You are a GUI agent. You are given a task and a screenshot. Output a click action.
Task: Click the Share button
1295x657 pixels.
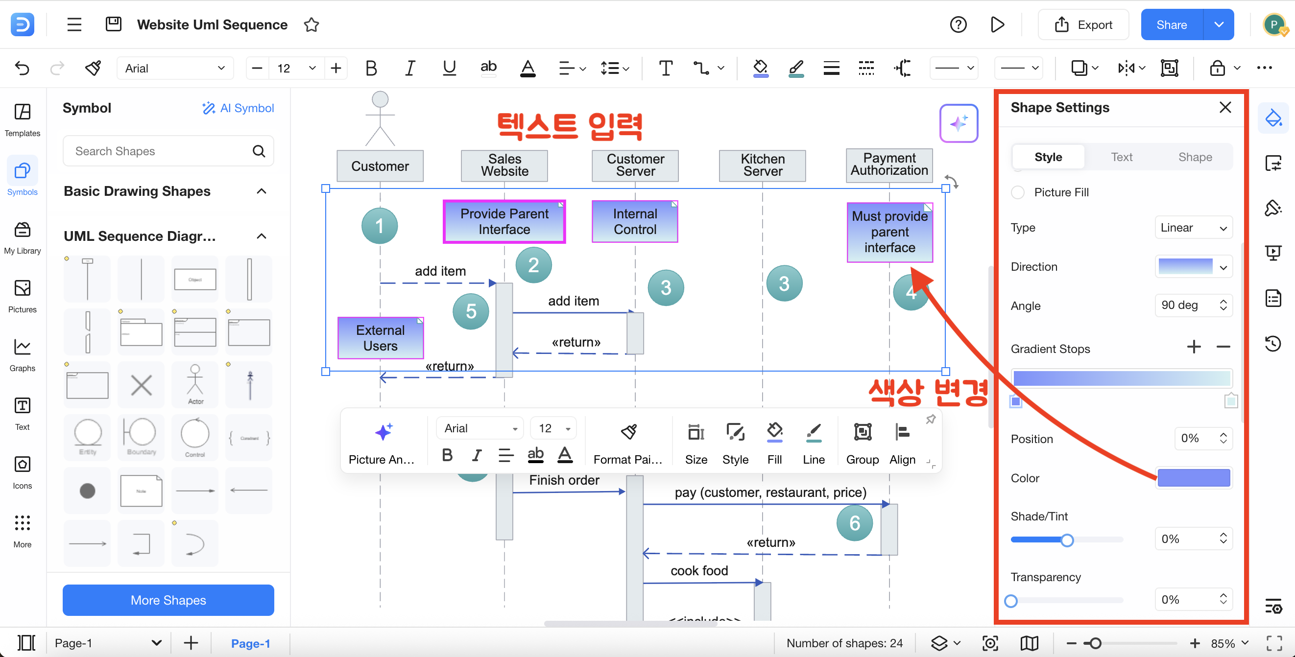[1172, 24]
